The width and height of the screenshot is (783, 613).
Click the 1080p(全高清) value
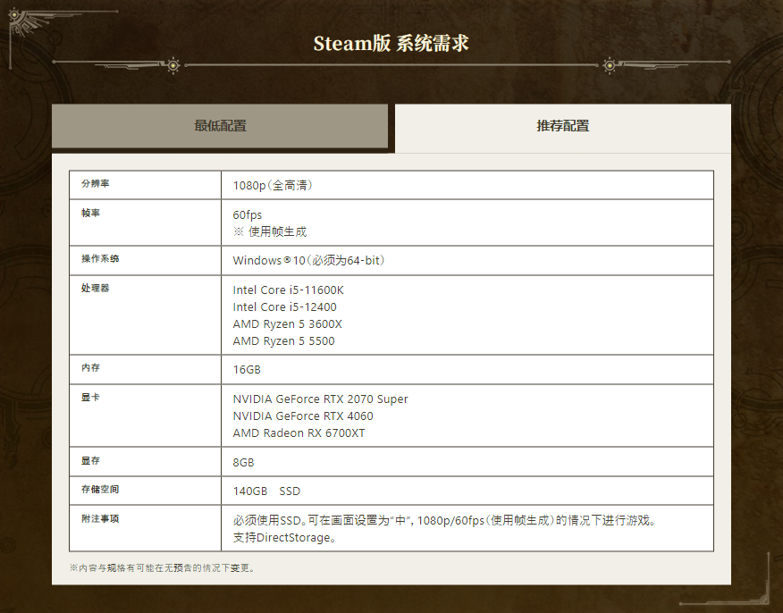(x=273, y=185)
